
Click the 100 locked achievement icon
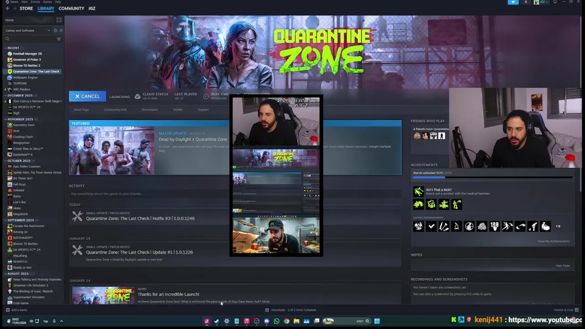[x=495, y=226]
